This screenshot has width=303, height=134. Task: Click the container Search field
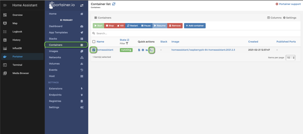pyautogui.click(x=196, y=33)
